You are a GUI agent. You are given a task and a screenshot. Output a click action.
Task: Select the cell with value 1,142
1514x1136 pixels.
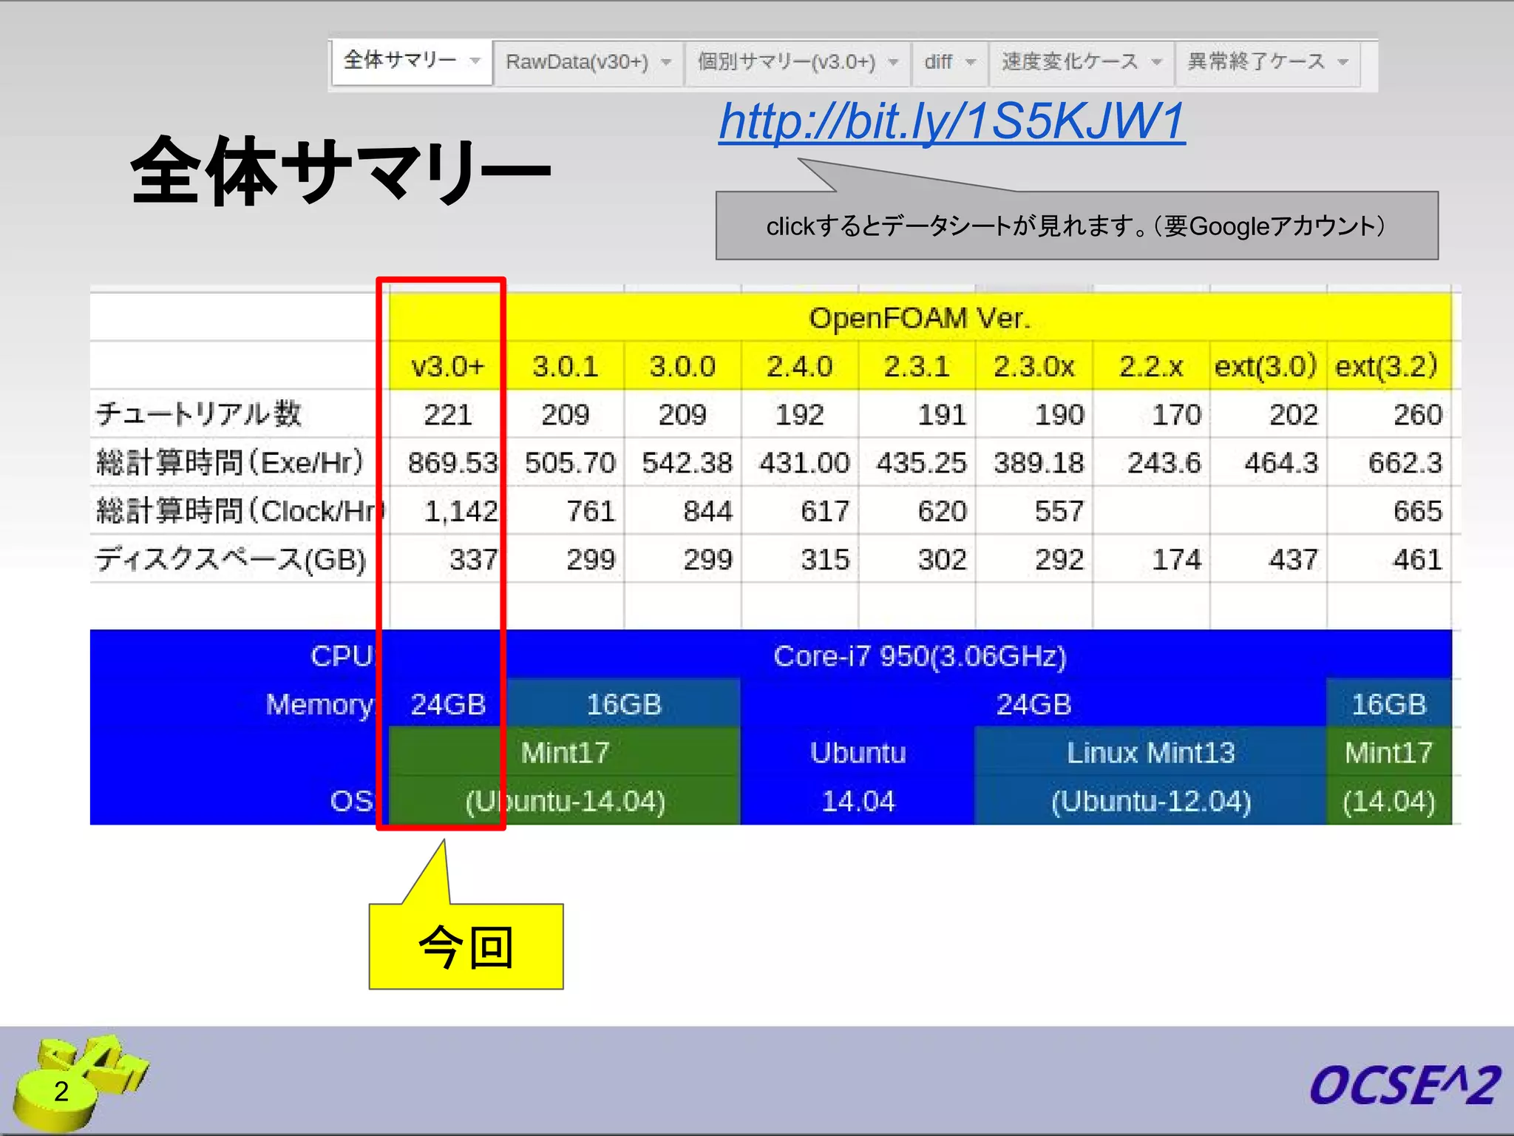click(x=448, y=511)
